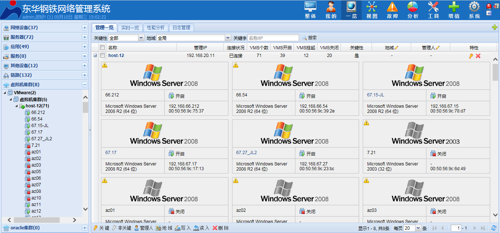Expand the 服务器(72) panel with its plus
The height and width of the screenshot is (233, 500).
(85, 37)
